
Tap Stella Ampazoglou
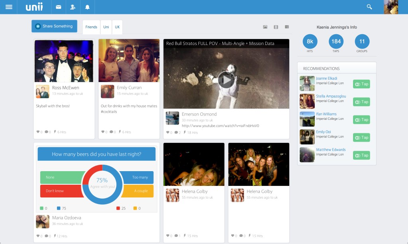coord(361,102)
